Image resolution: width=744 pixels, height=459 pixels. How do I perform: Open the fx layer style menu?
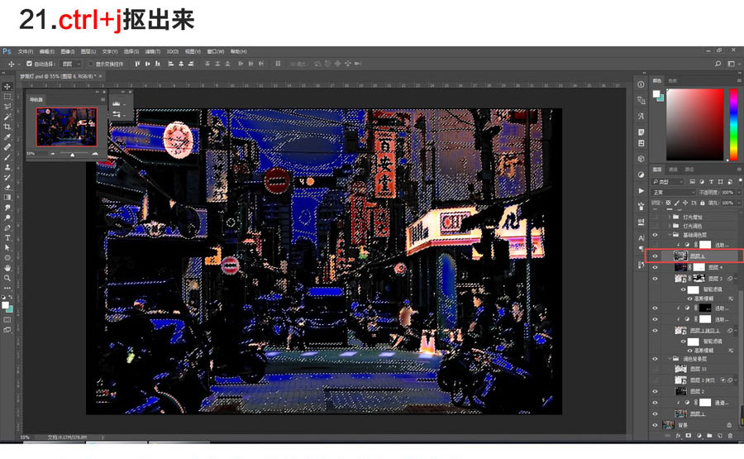[678, 435]
